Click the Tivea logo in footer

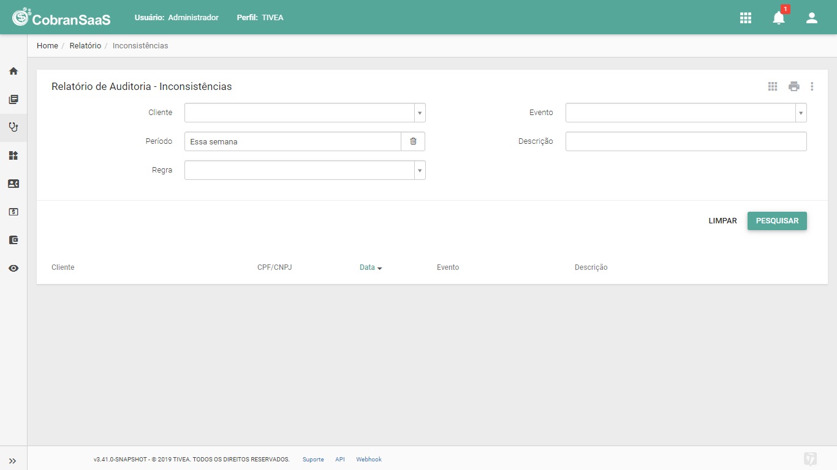[x=811, y=459]
